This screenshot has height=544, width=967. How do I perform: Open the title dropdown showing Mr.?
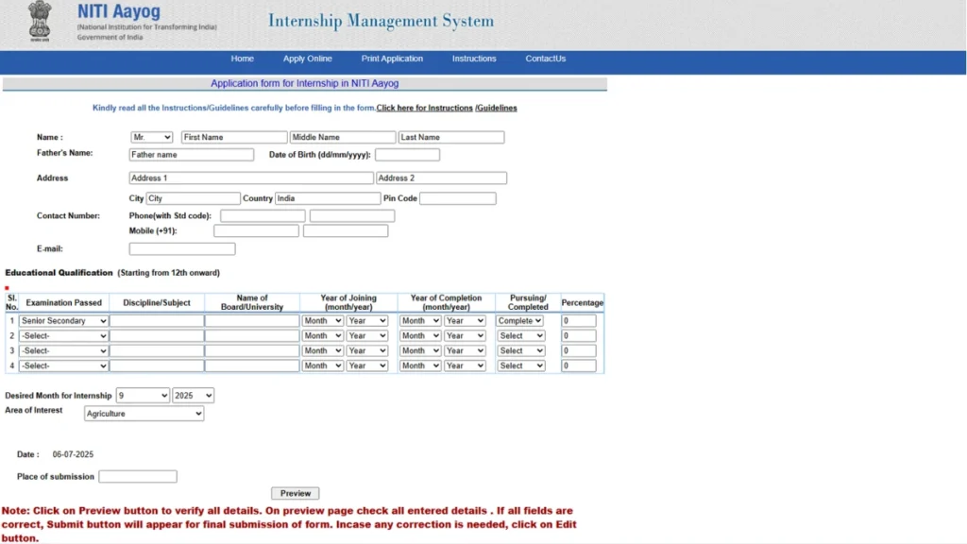(x=151, y=136)
